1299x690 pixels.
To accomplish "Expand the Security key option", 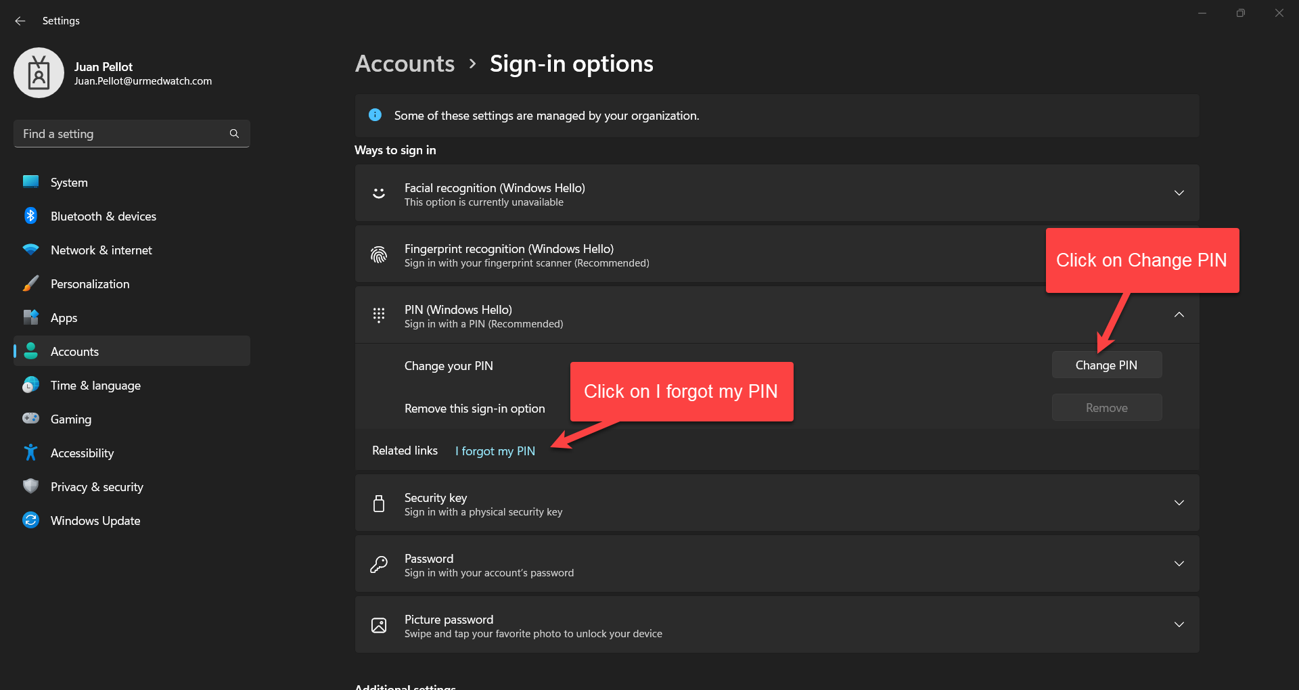I will coord(1179,503).
